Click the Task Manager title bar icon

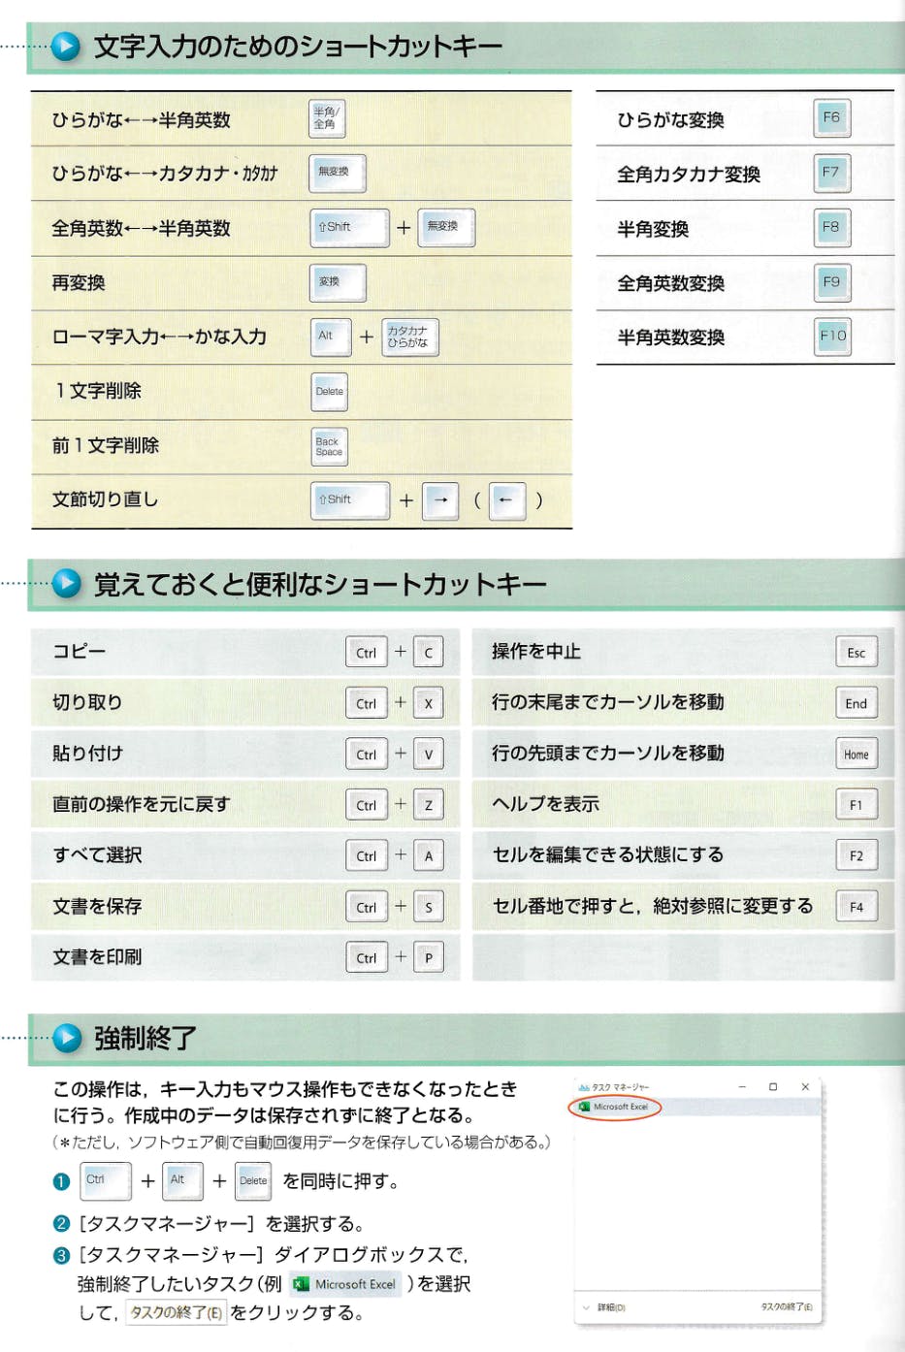pyautogui.click(x=584, y=1087)
